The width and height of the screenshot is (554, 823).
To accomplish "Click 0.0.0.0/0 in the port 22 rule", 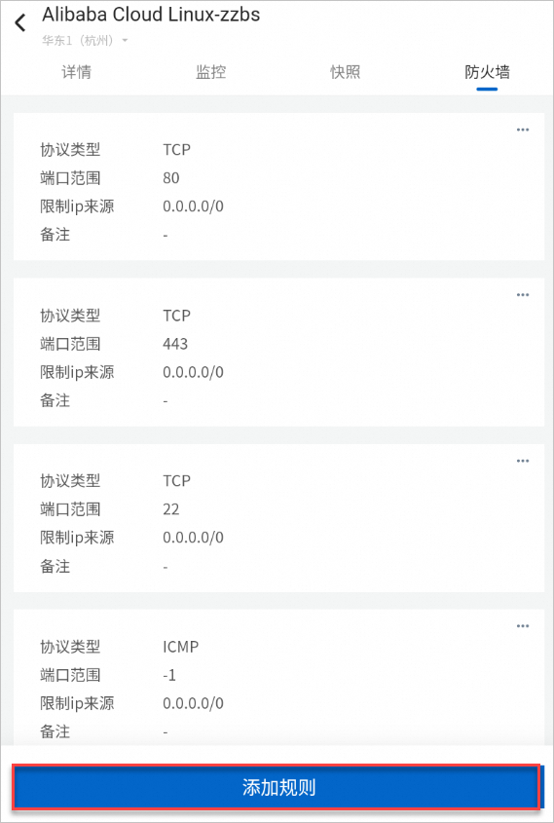I will (193, 538).
